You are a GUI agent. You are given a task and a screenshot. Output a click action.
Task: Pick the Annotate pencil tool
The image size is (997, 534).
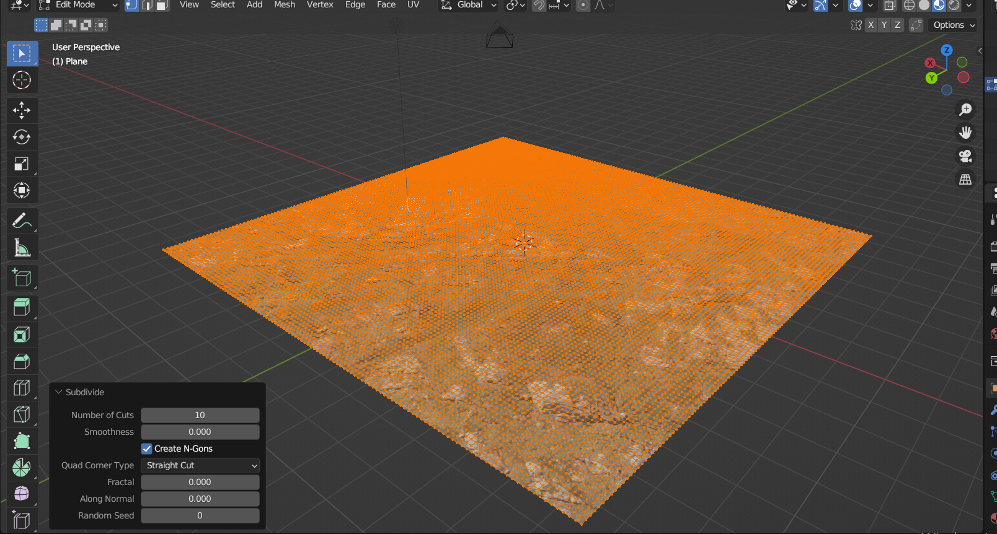pos(22,221)
